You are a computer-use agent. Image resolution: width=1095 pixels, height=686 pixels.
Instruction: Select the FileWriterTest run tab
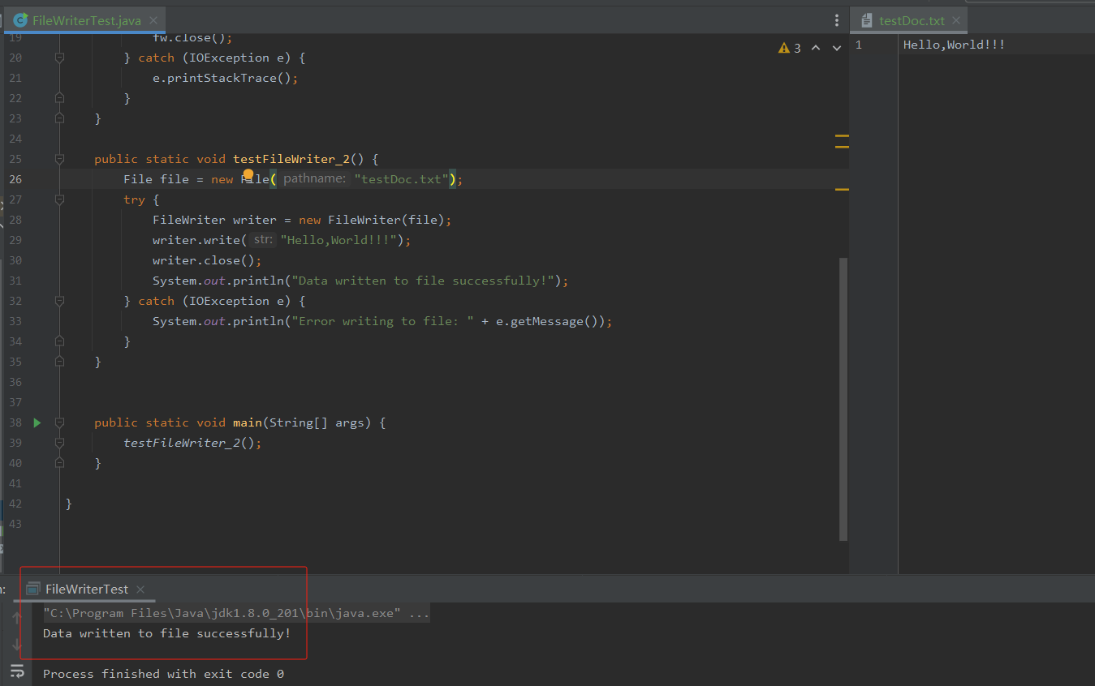(x=86, y=589)
